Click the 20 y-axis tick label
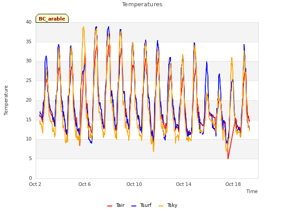This screenshot has width=285, height=214. pos(28,100)
